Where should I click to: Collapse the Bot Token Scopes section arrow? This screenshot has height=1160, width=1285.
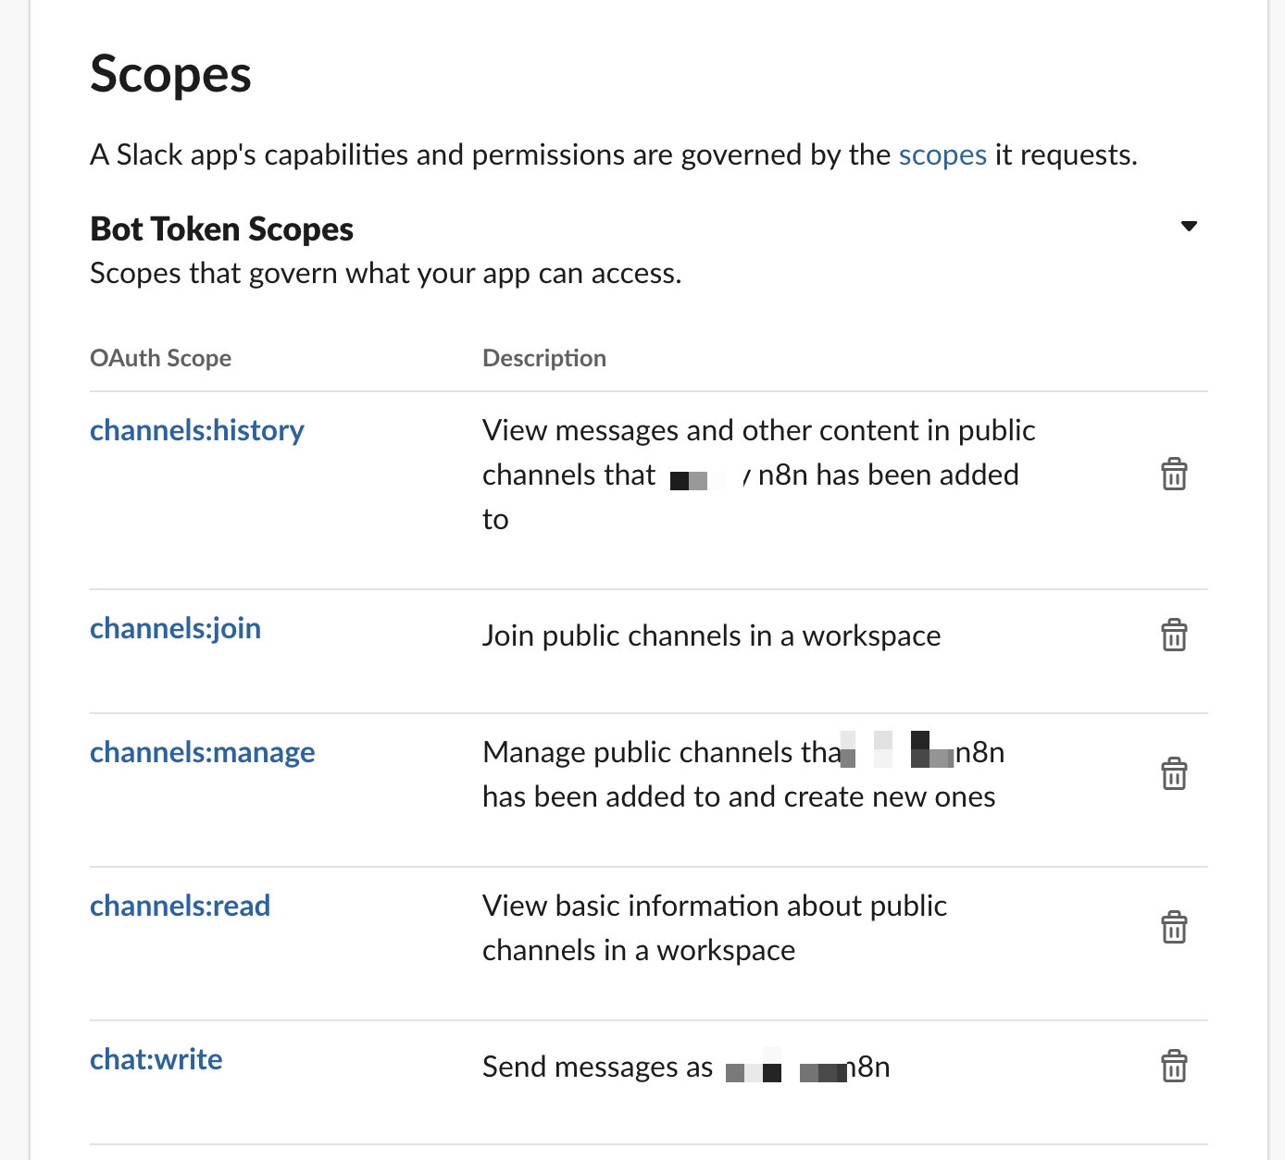[1190, 227]
